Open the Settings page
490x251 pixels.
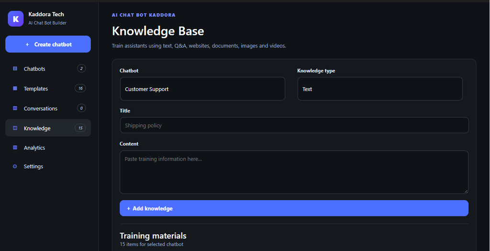[48, 167]
